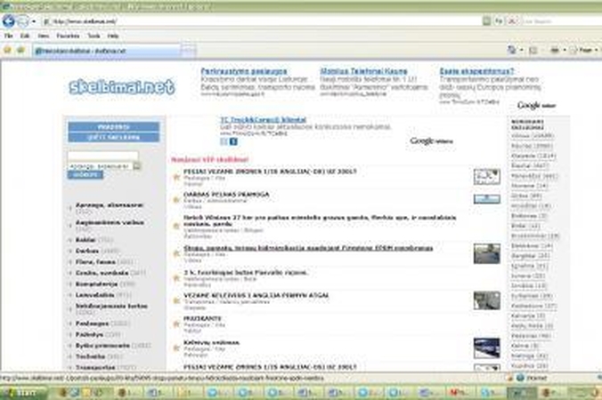Open the Tools menu
This screenshot has width=602, height=400.
click(x=94, y=36)
